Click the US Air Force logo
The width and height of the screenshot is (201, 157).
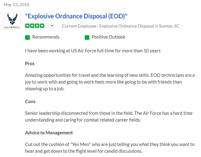tap(12, 21)
